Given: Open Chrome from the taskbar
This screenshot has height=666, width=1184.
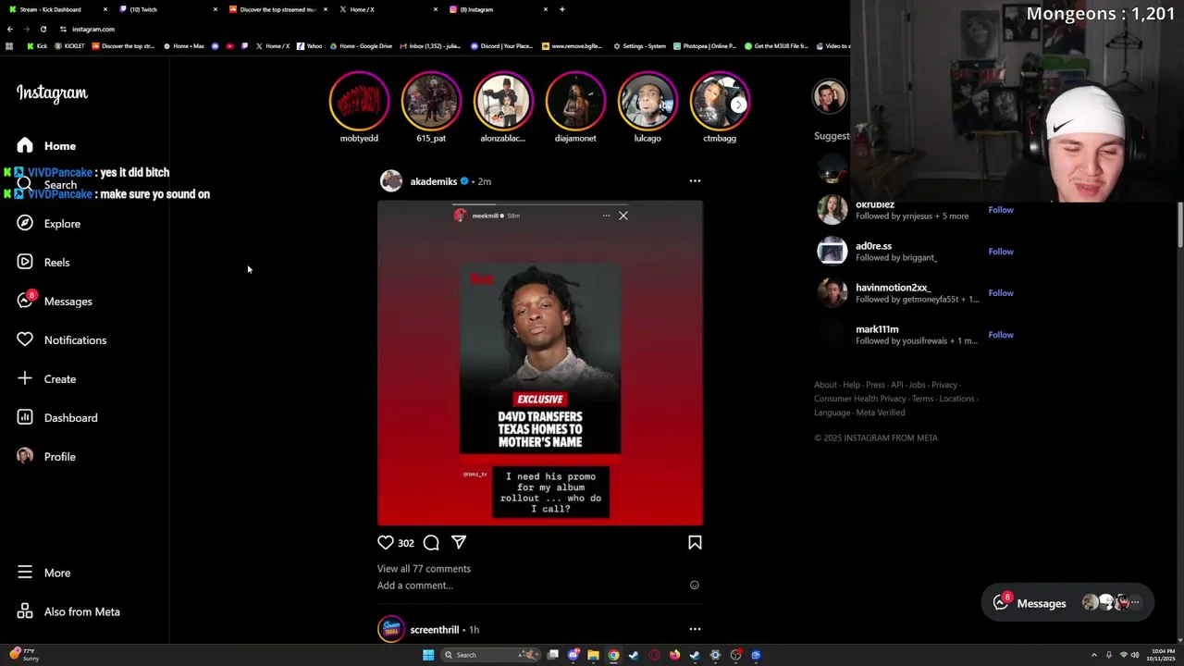Looking at the screenshot, I should (613, 655).
